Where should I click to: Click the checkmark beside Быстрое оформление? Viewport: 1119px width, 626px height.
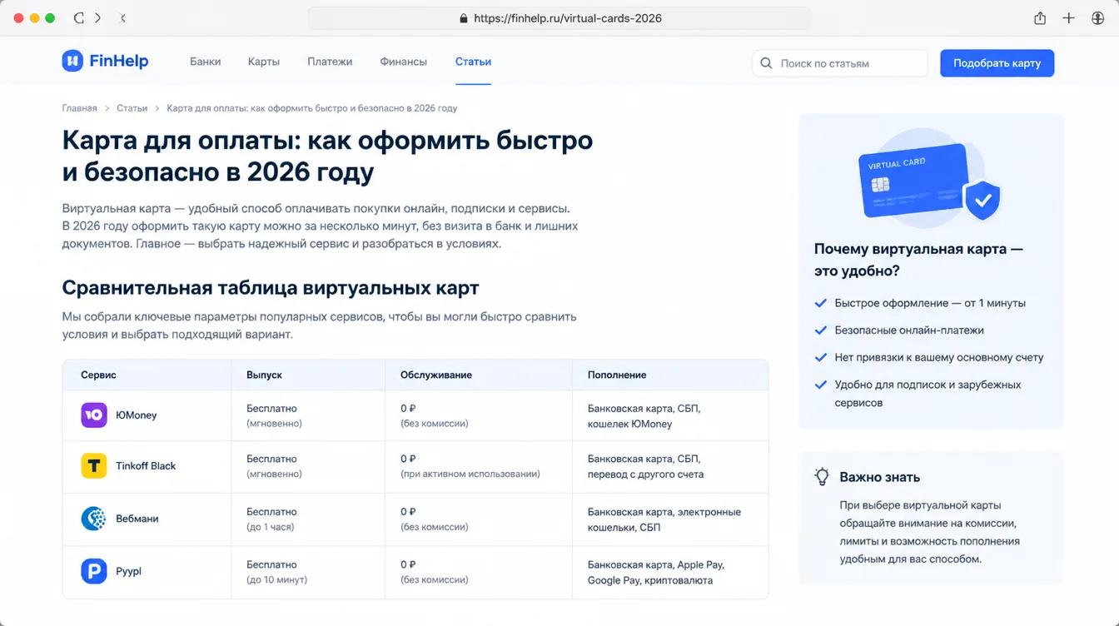[x=821, y=303]
